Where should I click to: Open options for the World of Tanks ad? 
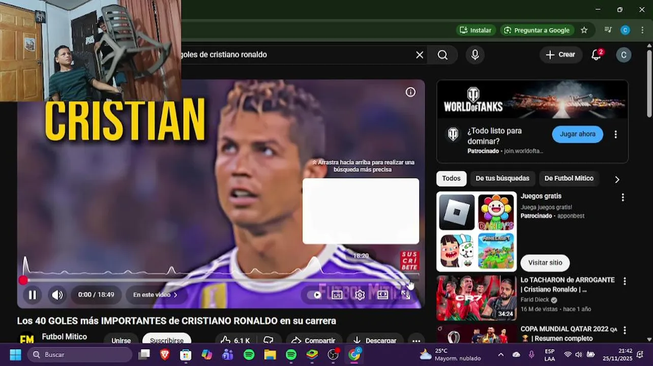coord(615,134)
